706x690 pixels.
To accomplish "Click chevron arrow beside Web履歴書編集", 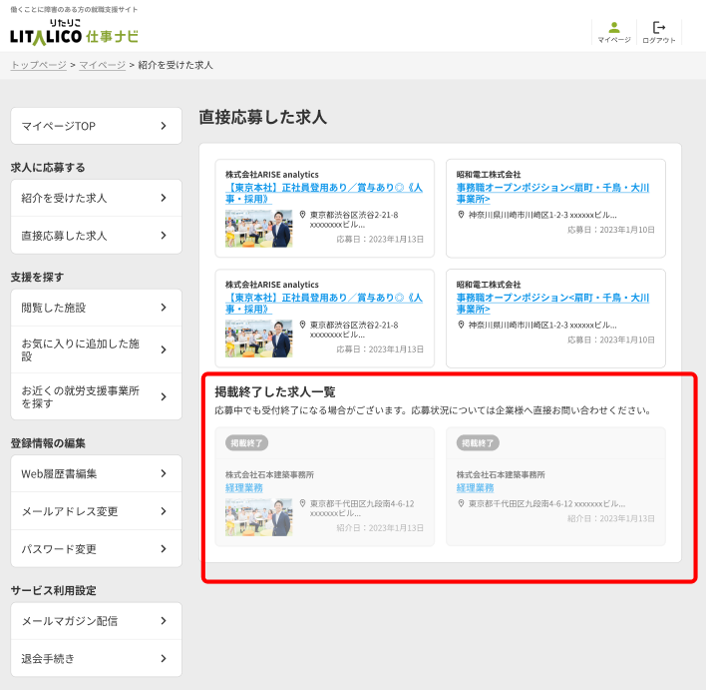I will (x=164, y=473).
